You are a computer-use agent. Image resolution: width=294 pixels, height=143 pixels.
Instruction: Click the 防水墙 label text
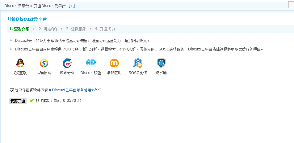click(161, 73)
